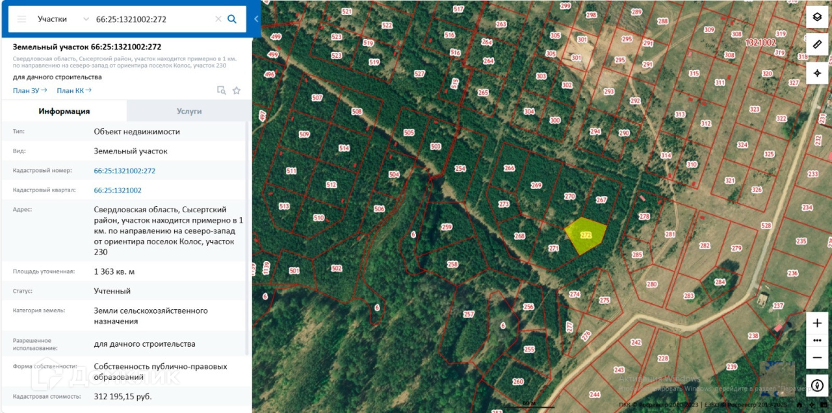Click parcel label 514 on map
Screen dimensions: 832x413
point(344,149)
